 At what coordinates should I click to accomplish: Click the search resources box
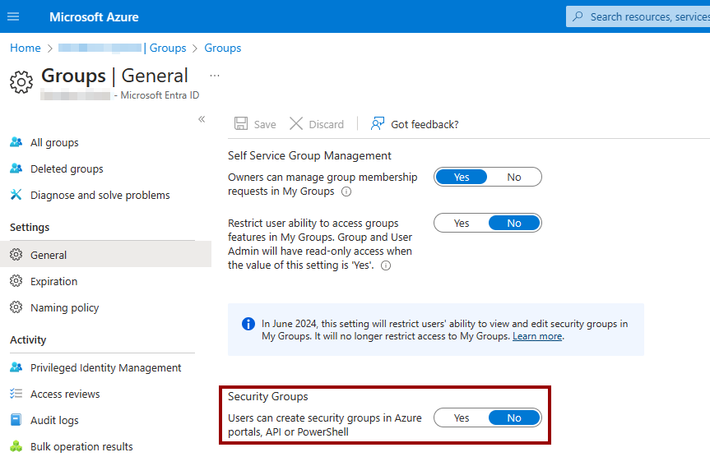pos(638,16)
